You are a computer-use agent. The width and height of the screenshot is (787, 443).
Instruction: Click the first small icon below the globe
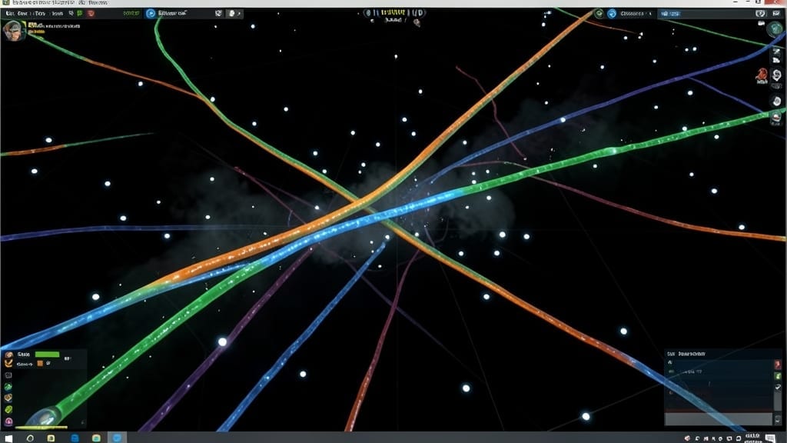click(x=776, y=52)
